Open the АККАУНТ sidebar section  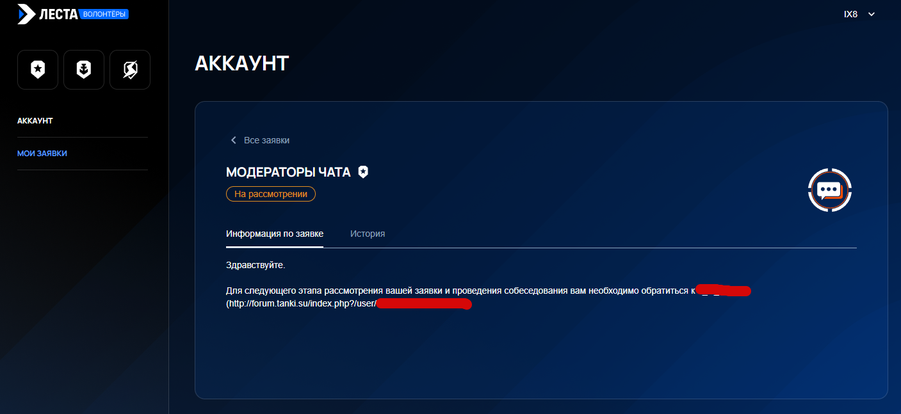tap(35, 121)
